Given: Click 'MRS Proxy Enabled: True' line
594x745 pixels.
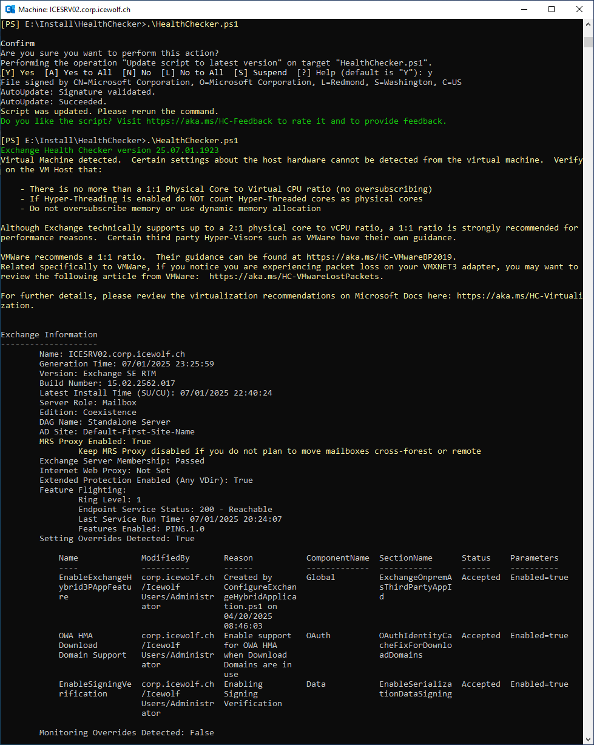Looking at the screenshot, I should (x=95, y=442).
